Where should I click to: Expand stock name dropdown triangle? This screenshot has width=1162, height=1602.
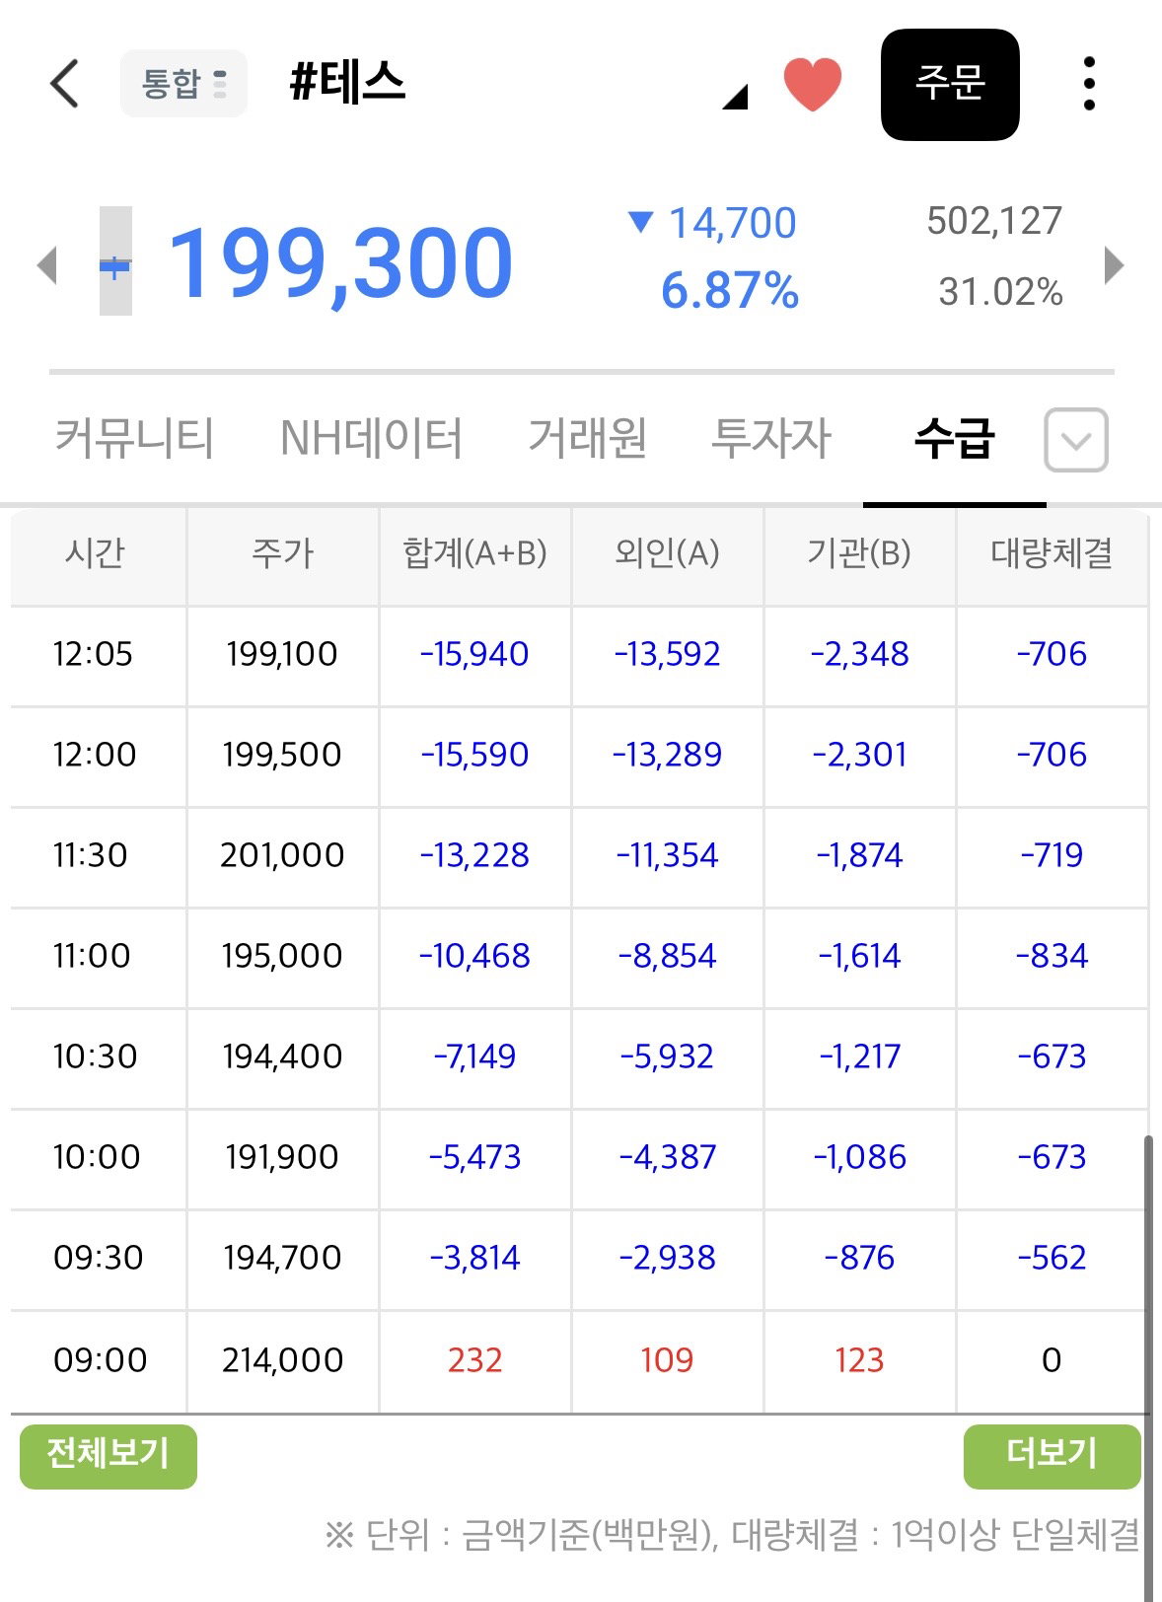coord(735,96)
